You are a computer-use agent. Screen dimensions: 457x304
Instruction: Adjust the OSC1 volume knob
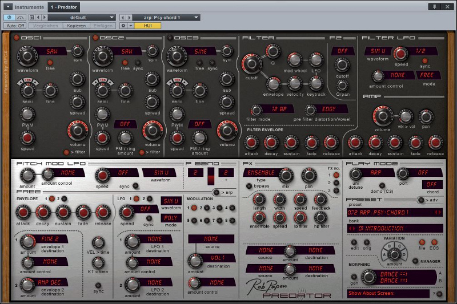[x=78, y=131]
